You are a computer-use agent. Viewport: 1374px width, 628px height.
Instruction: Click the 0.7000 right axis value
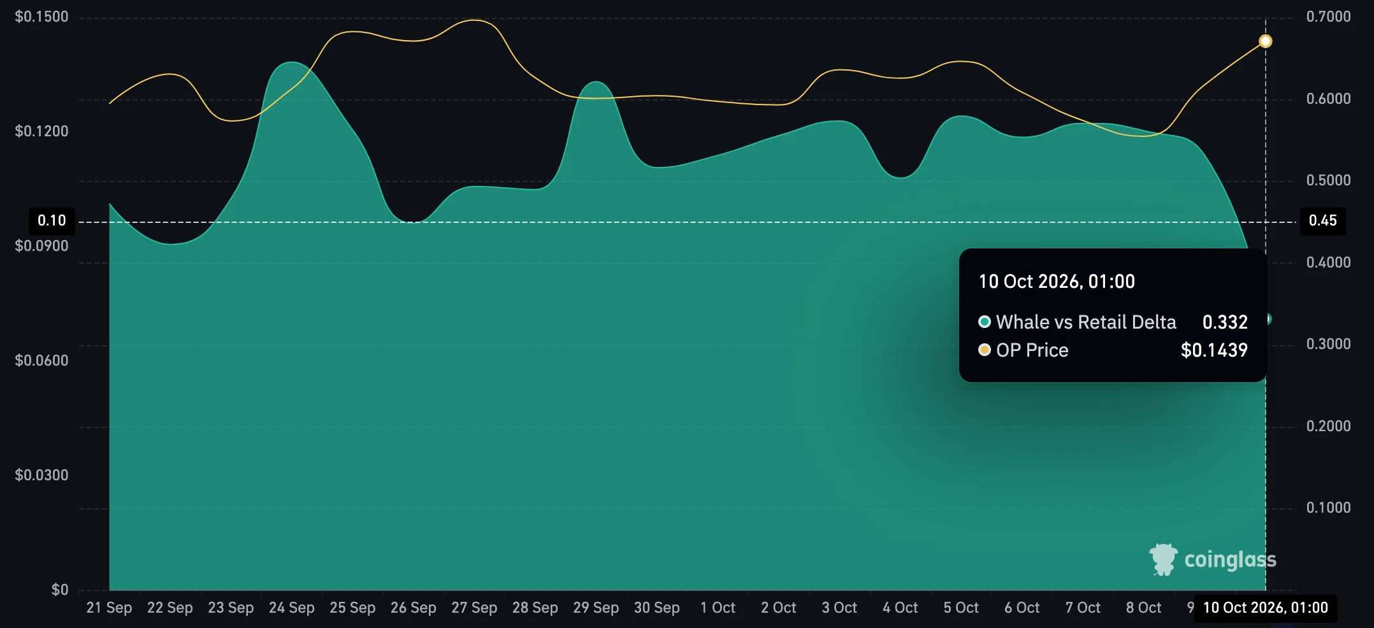coord(1329,17)
